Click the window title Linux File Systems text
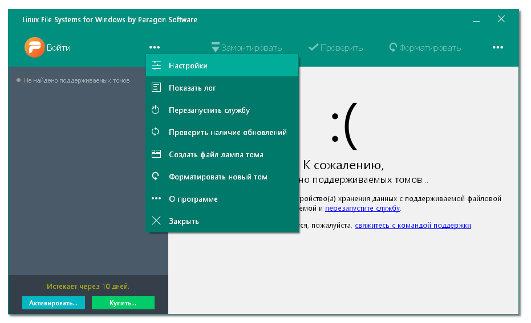This screenshot has height=323, width=531. point(110,19)
